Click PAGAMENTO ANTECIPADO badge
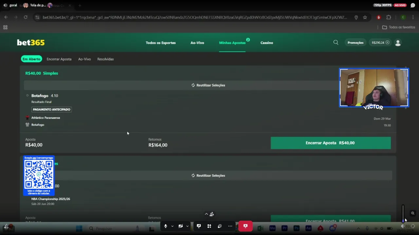Image resolution: width=419 pixels, height=235 pixels. pos(51,109)
